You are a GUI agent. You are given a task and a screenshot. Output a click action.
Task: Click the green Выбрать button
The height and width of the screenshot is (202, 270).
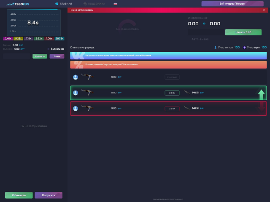[x=40, y=56]
